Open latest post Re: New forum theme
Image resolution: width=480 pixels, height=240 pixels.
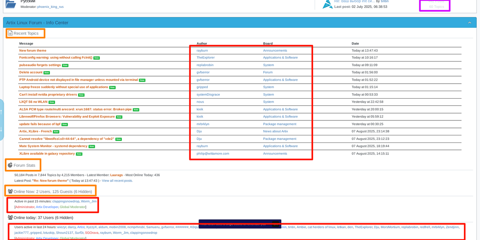point(51,181)
